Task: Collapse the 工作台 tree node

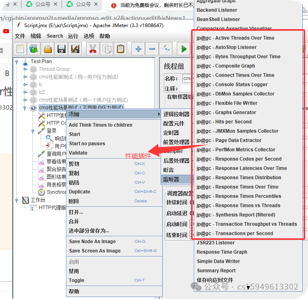Action: tap(17, 200)
